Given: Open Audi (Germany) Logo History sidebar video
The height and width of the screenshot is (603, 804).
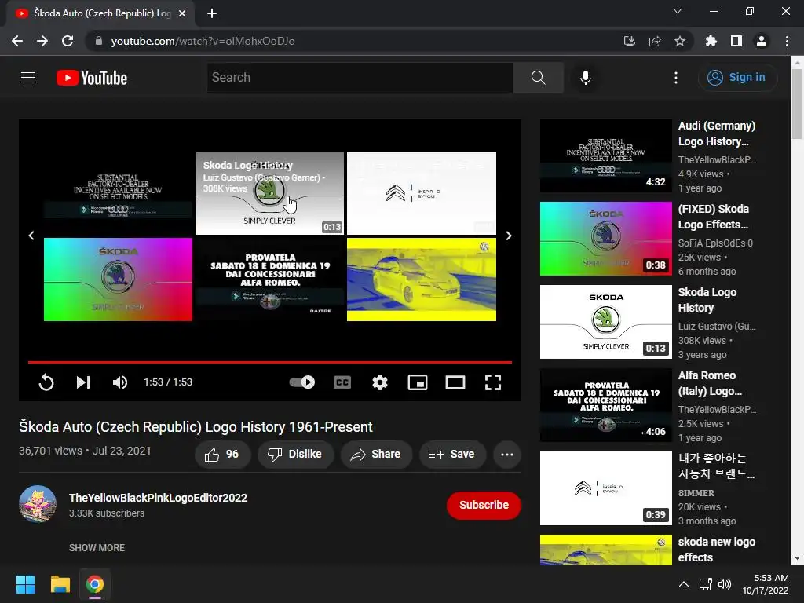Looking at the screenshot, I should point(716,133).
